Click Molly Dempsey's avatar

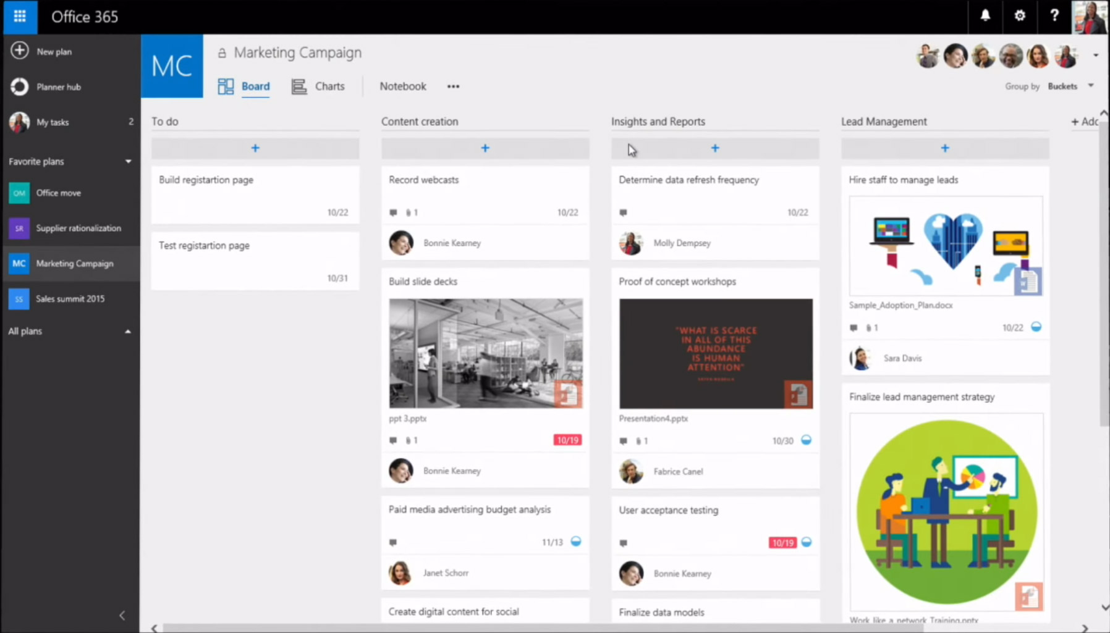631,243
